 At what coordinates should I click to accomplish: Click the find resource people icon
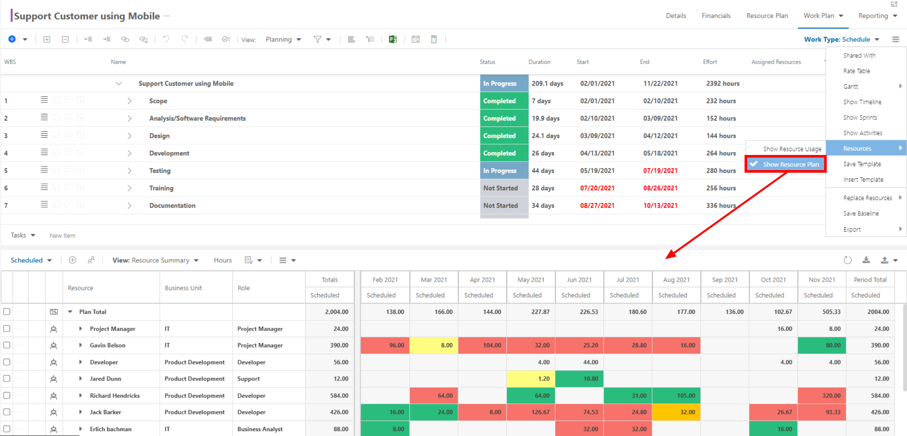tap(91, 260)
